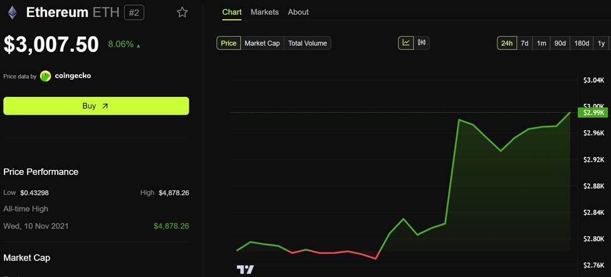Click the Price Performance heading
This screenshot has width=611, height=277.
41,171
